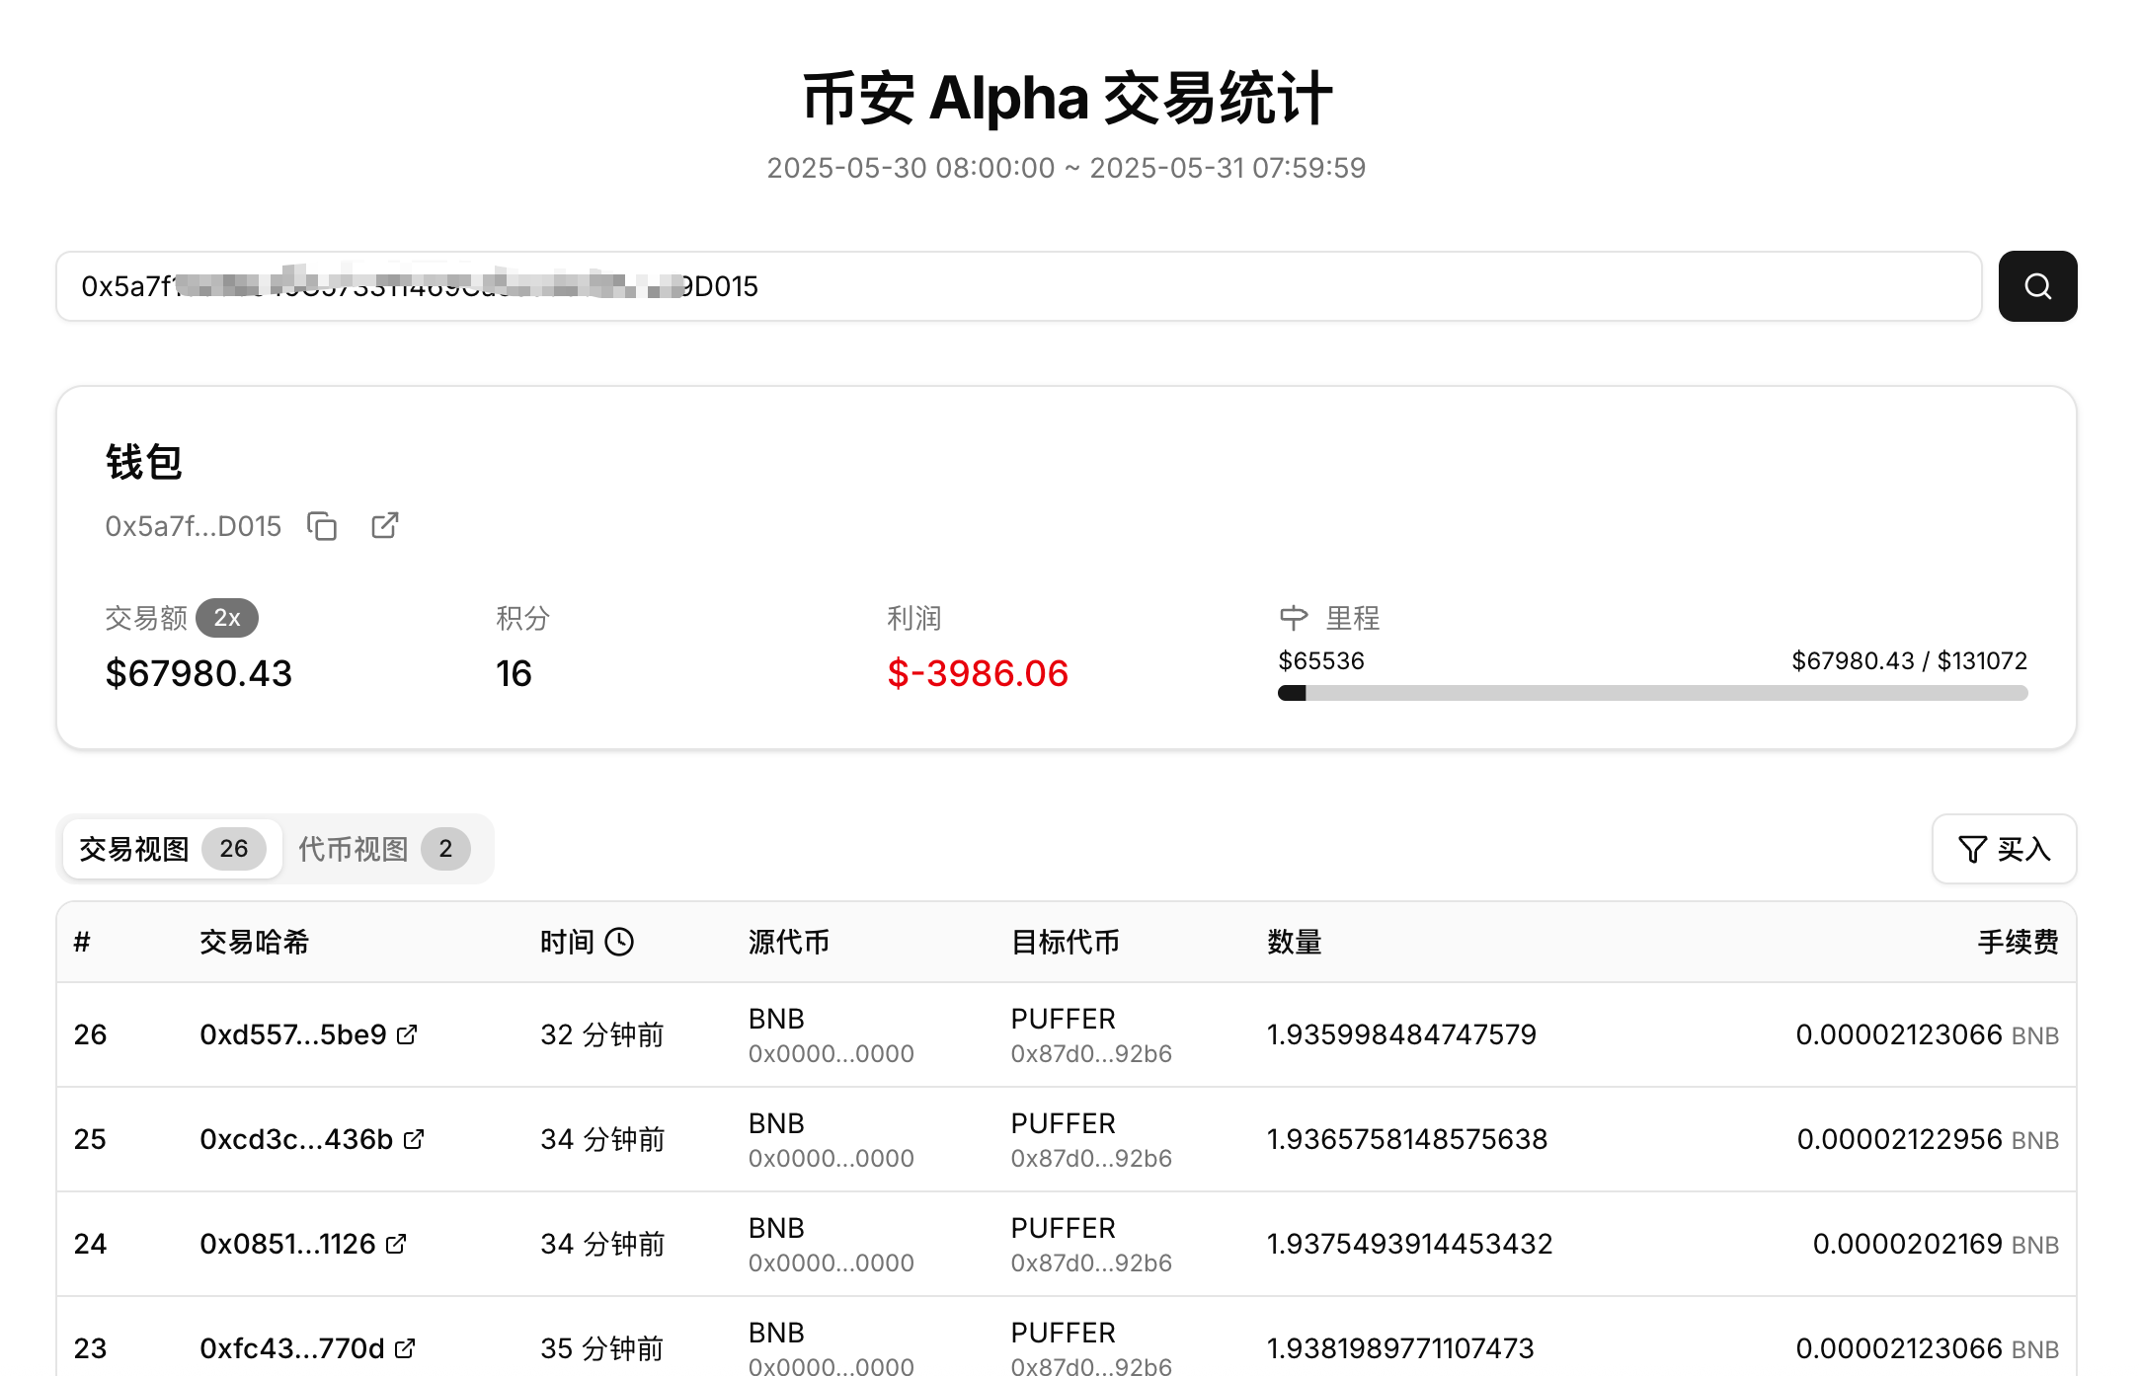Open external link for hash 0x0851...1126
2139x1376 pixels.
coord(396,1244)
